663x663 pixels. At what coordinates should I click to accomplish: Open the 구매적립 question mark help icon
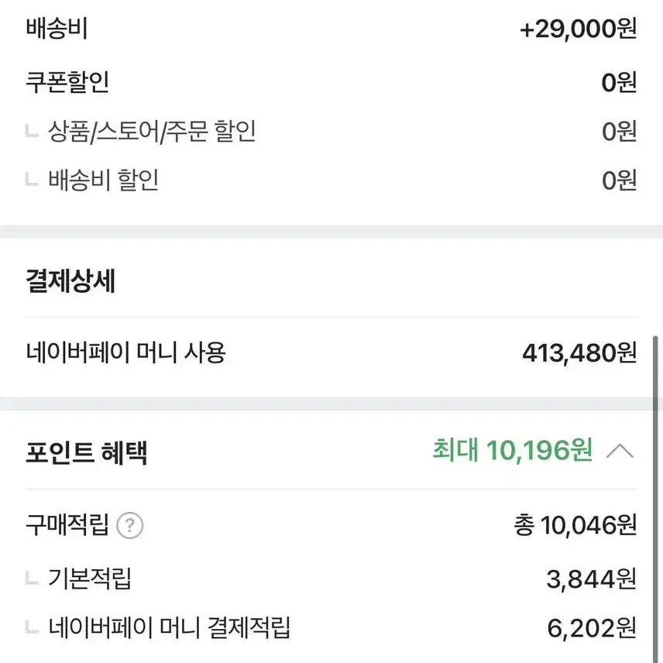click(130, 525)
